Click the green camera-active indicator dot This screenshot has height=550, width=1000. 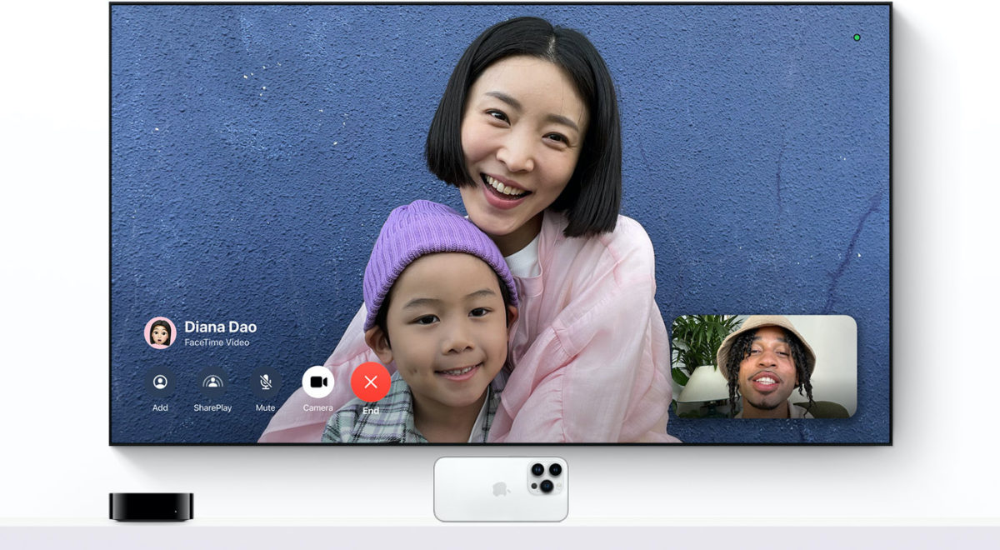[x=857, y=37]
